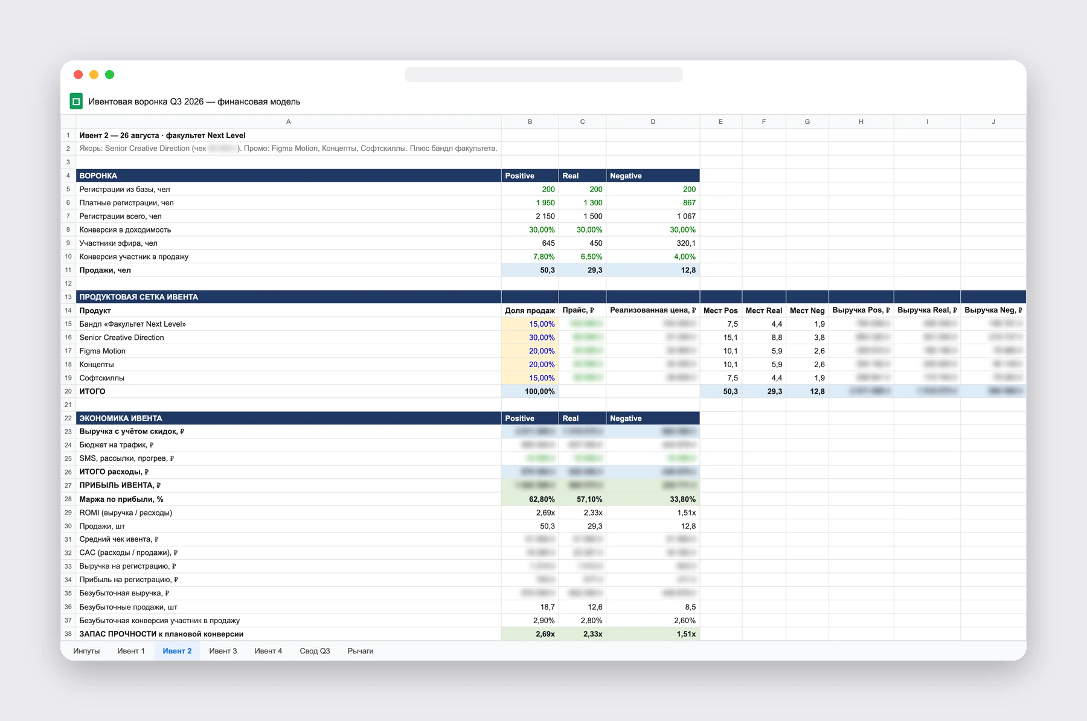
Task: Select column J header
Action: pos(993,121)
